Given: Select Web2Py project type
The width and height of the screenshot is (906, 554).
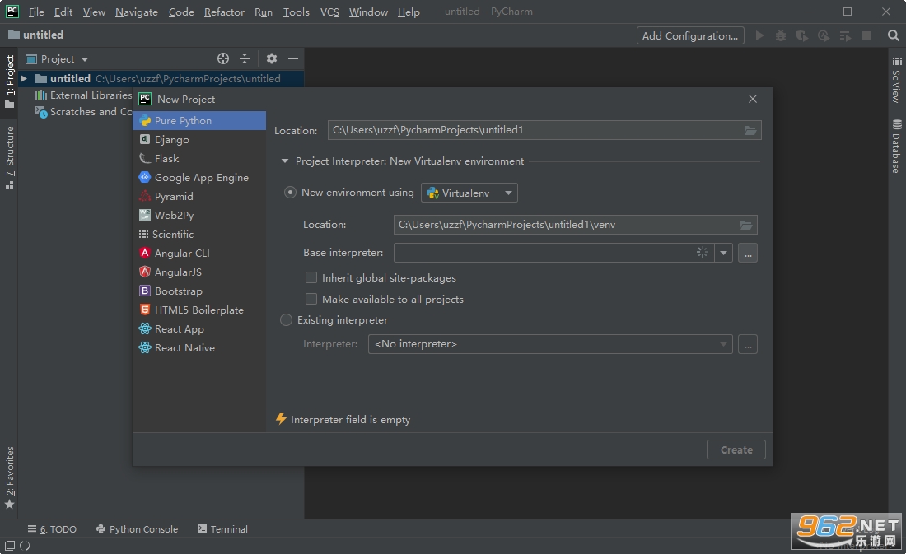Looking at the screenshot, I should pyautogui.click(x=199, y=216).
